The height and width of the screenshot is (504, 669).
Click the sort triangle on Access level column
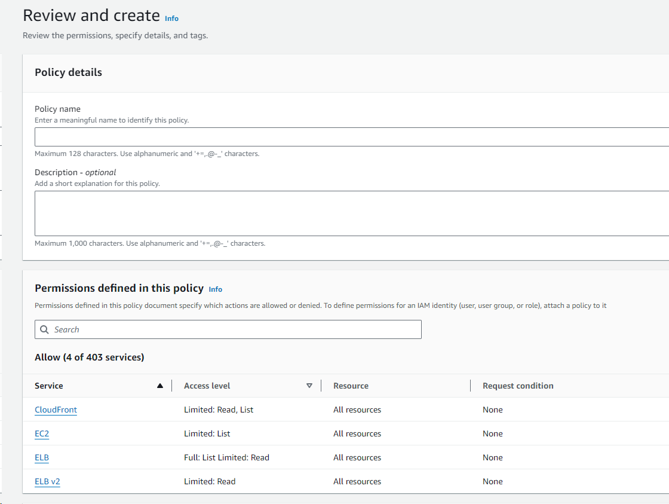309,386
